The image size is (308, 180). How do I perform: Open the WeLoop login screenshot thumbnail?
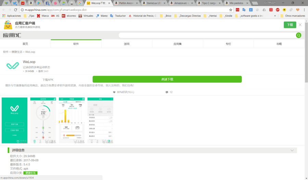pyautogui.click(x=14, y=120)
